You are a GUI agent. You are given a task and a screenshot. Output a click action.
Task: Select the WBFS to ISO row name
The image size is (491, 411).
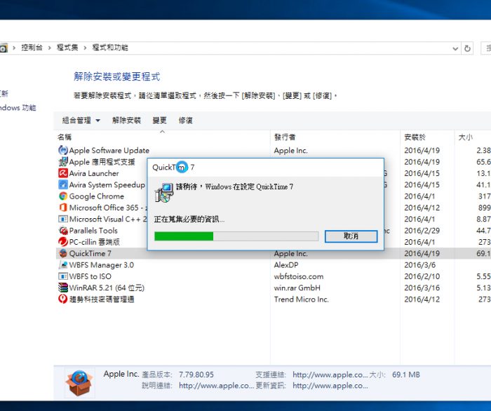90,276
